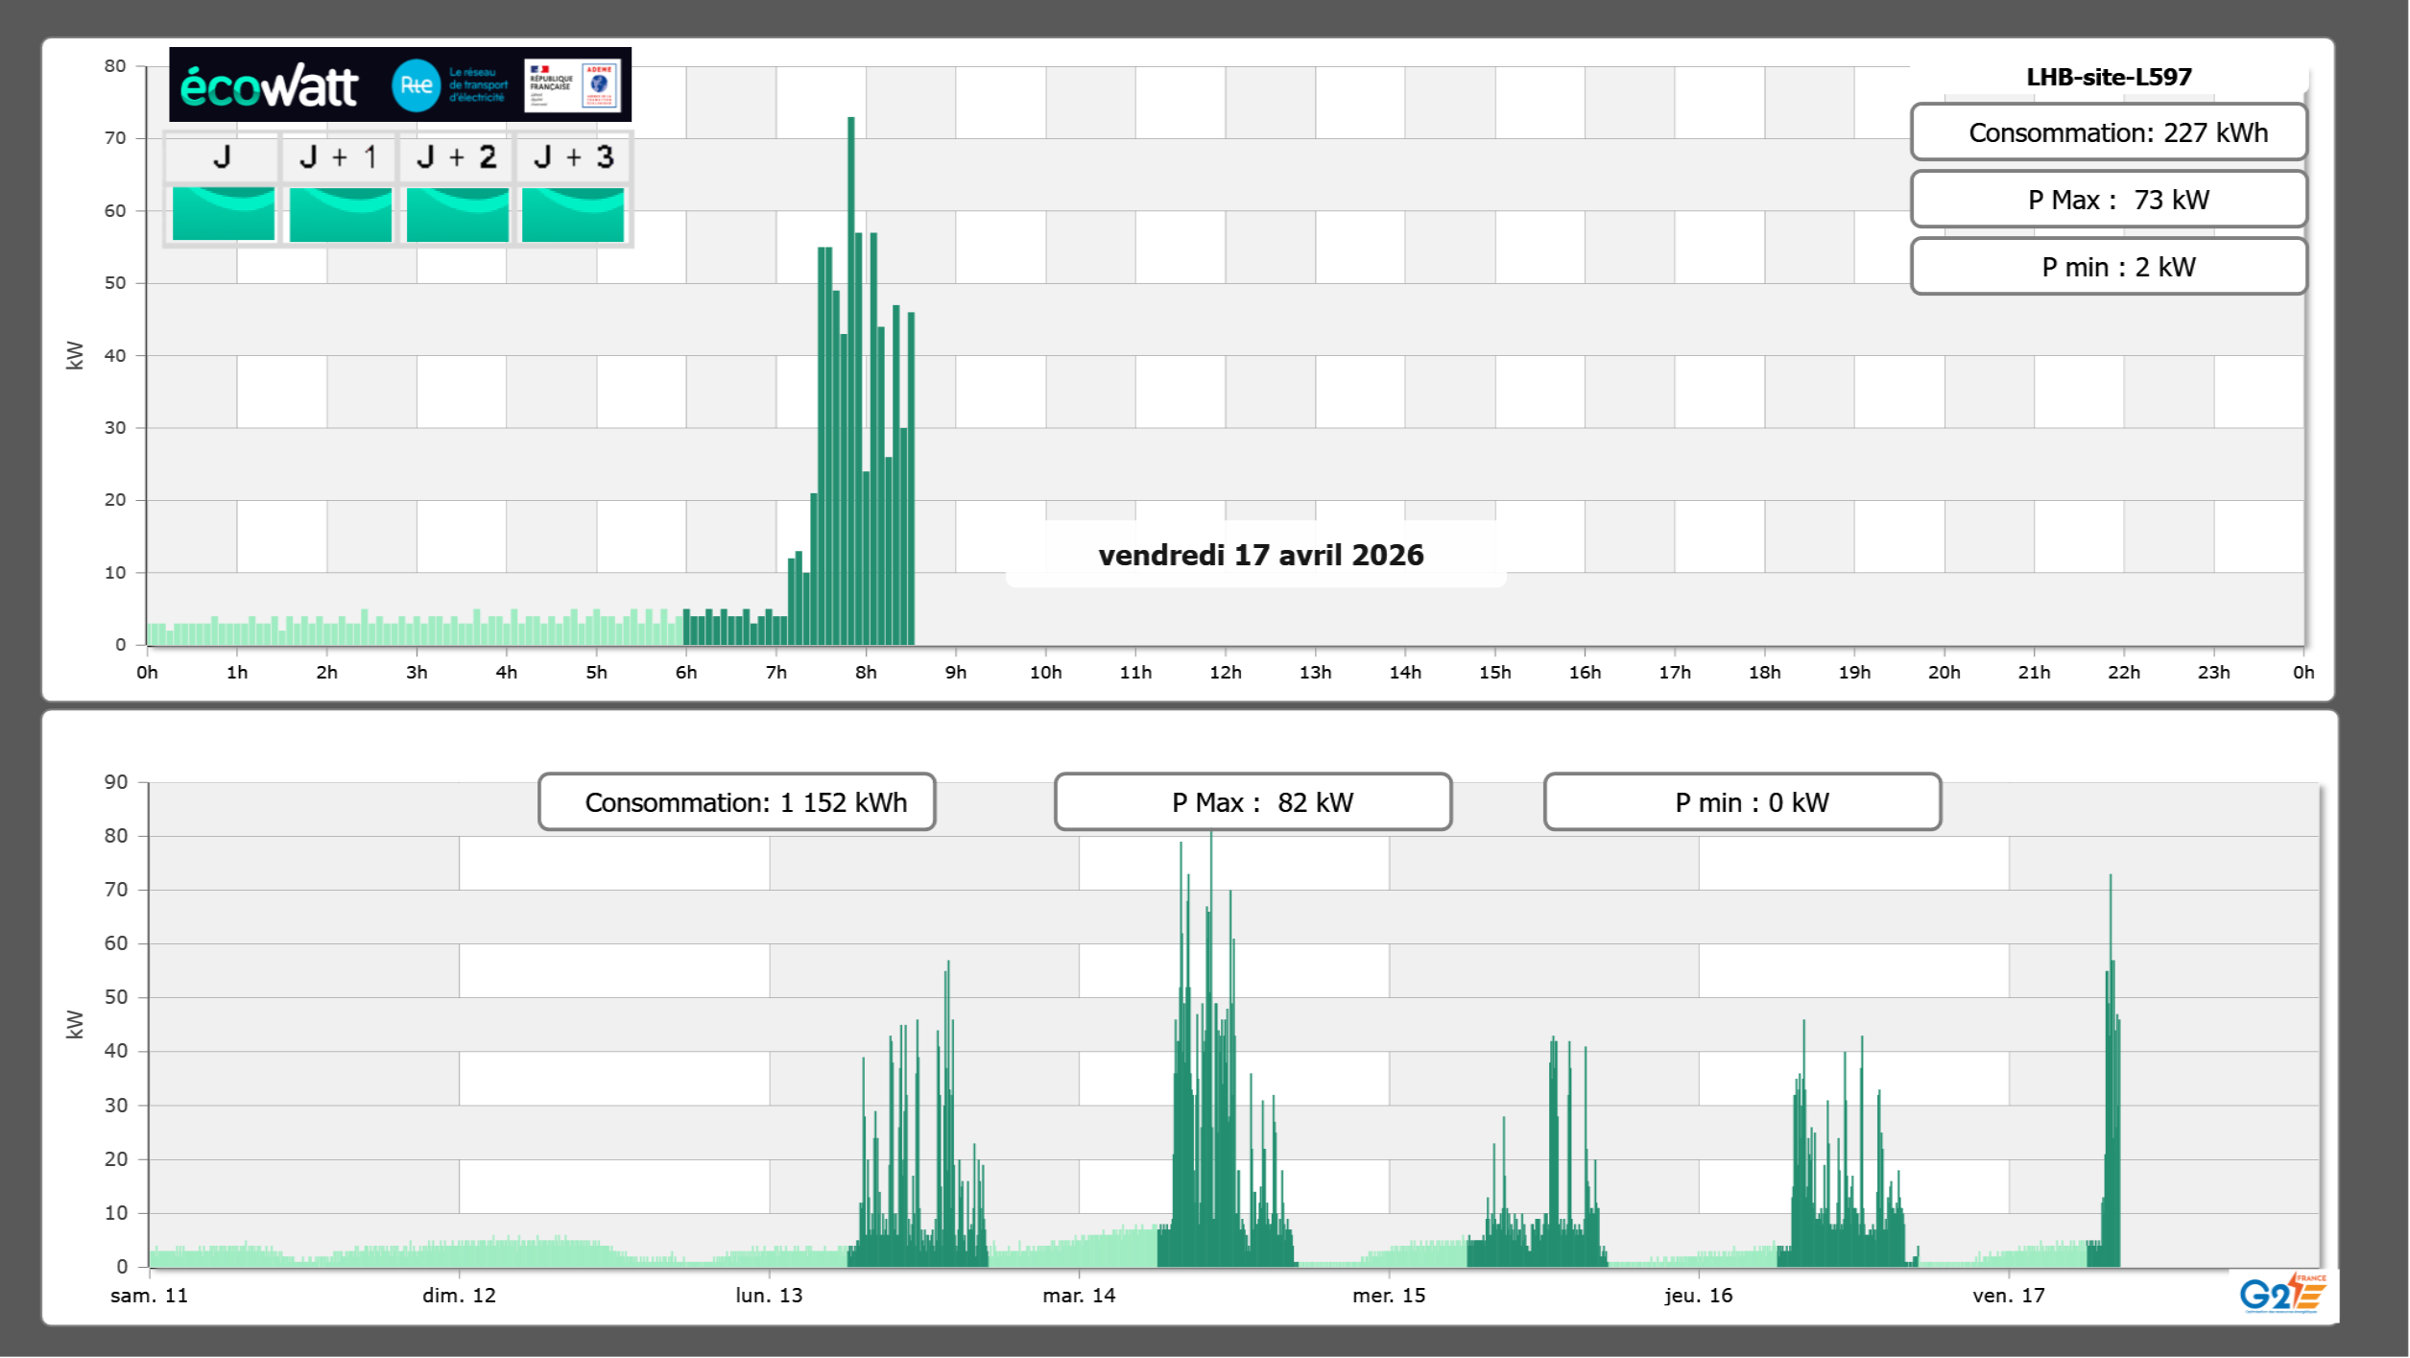
Task: Click the RTE round blue logo
Action: pos(416,85)
